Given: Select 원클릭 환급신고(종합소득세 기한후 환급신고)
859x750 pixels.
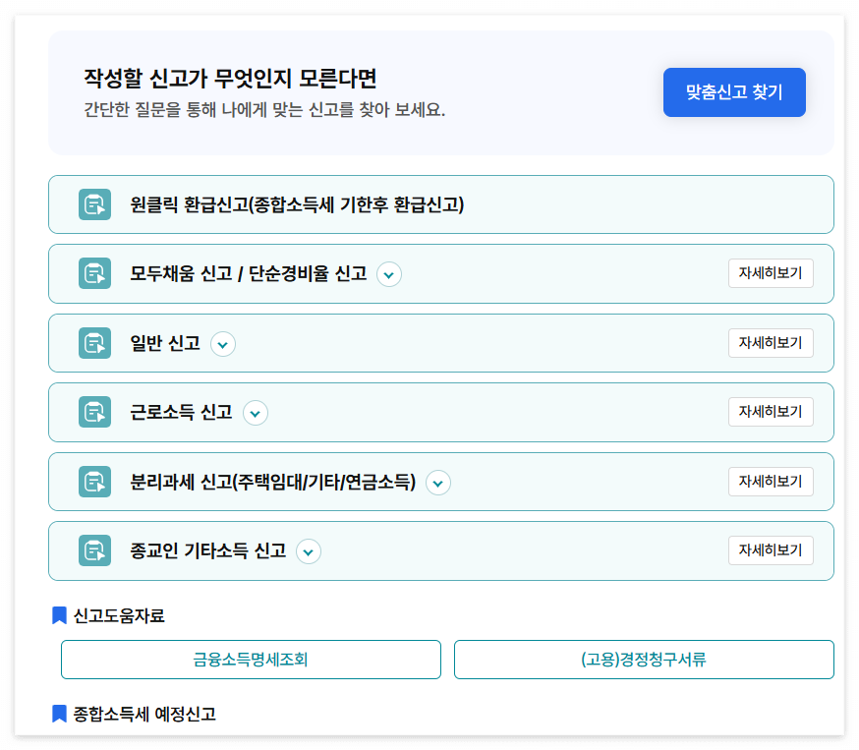Looking at the screenshot, I should (x=441, y=204).
